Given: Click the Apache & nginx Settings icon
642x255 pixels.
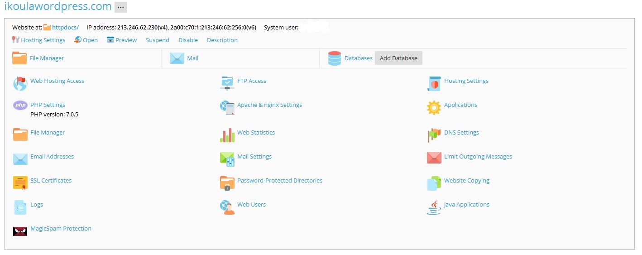Looking at the screenshot, I should pos(227,107).
